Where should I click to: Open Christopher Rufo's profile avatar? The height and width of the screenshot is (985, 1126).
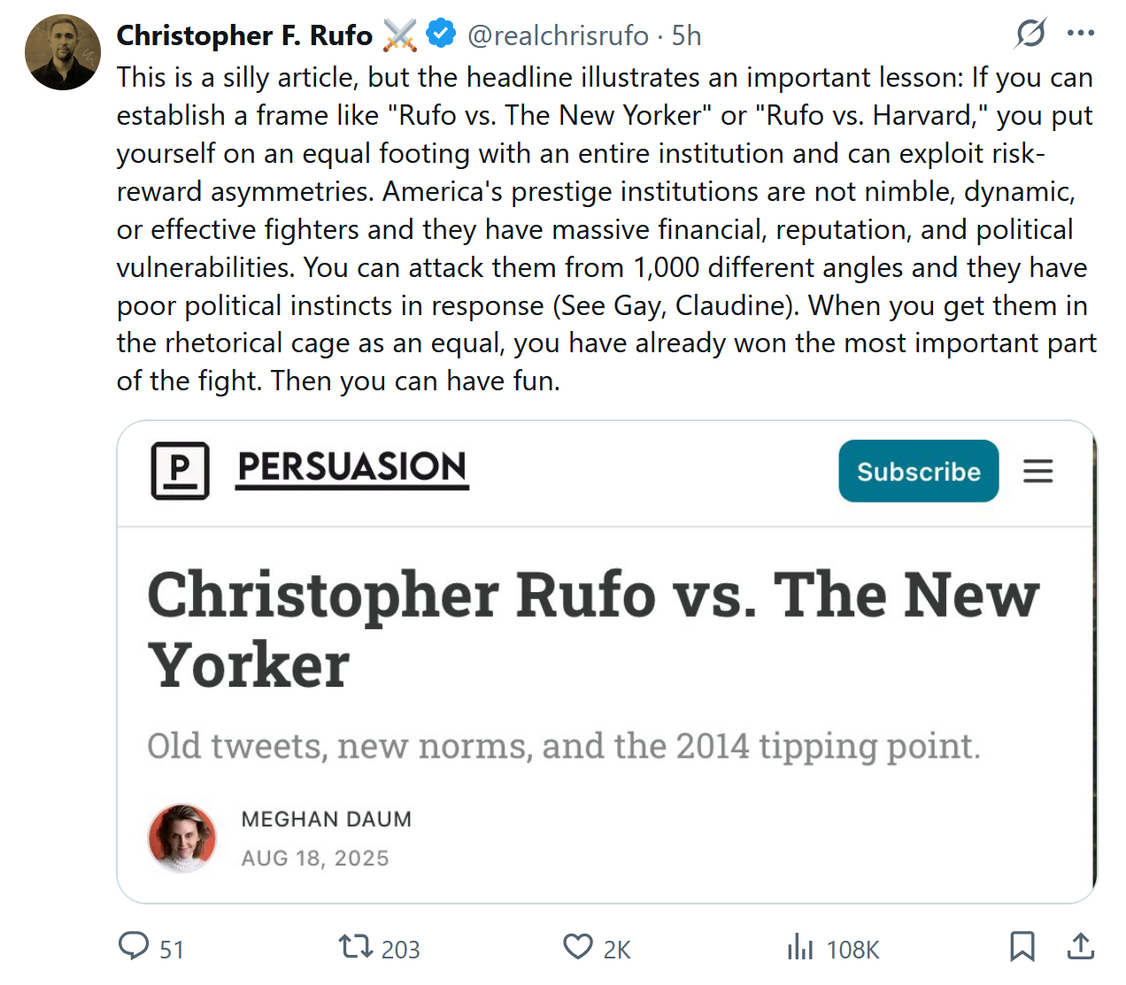pos(63,52)
